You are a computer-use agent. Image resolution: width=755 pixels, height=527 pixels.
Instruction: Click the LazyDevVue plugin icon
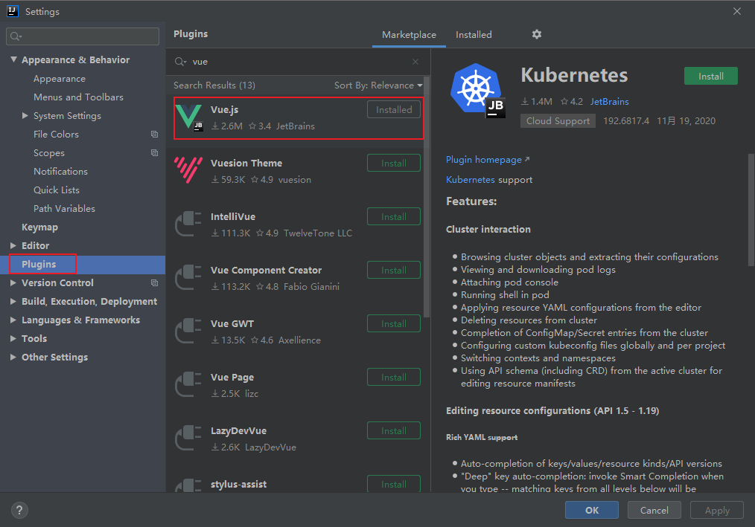pos(189,438)
